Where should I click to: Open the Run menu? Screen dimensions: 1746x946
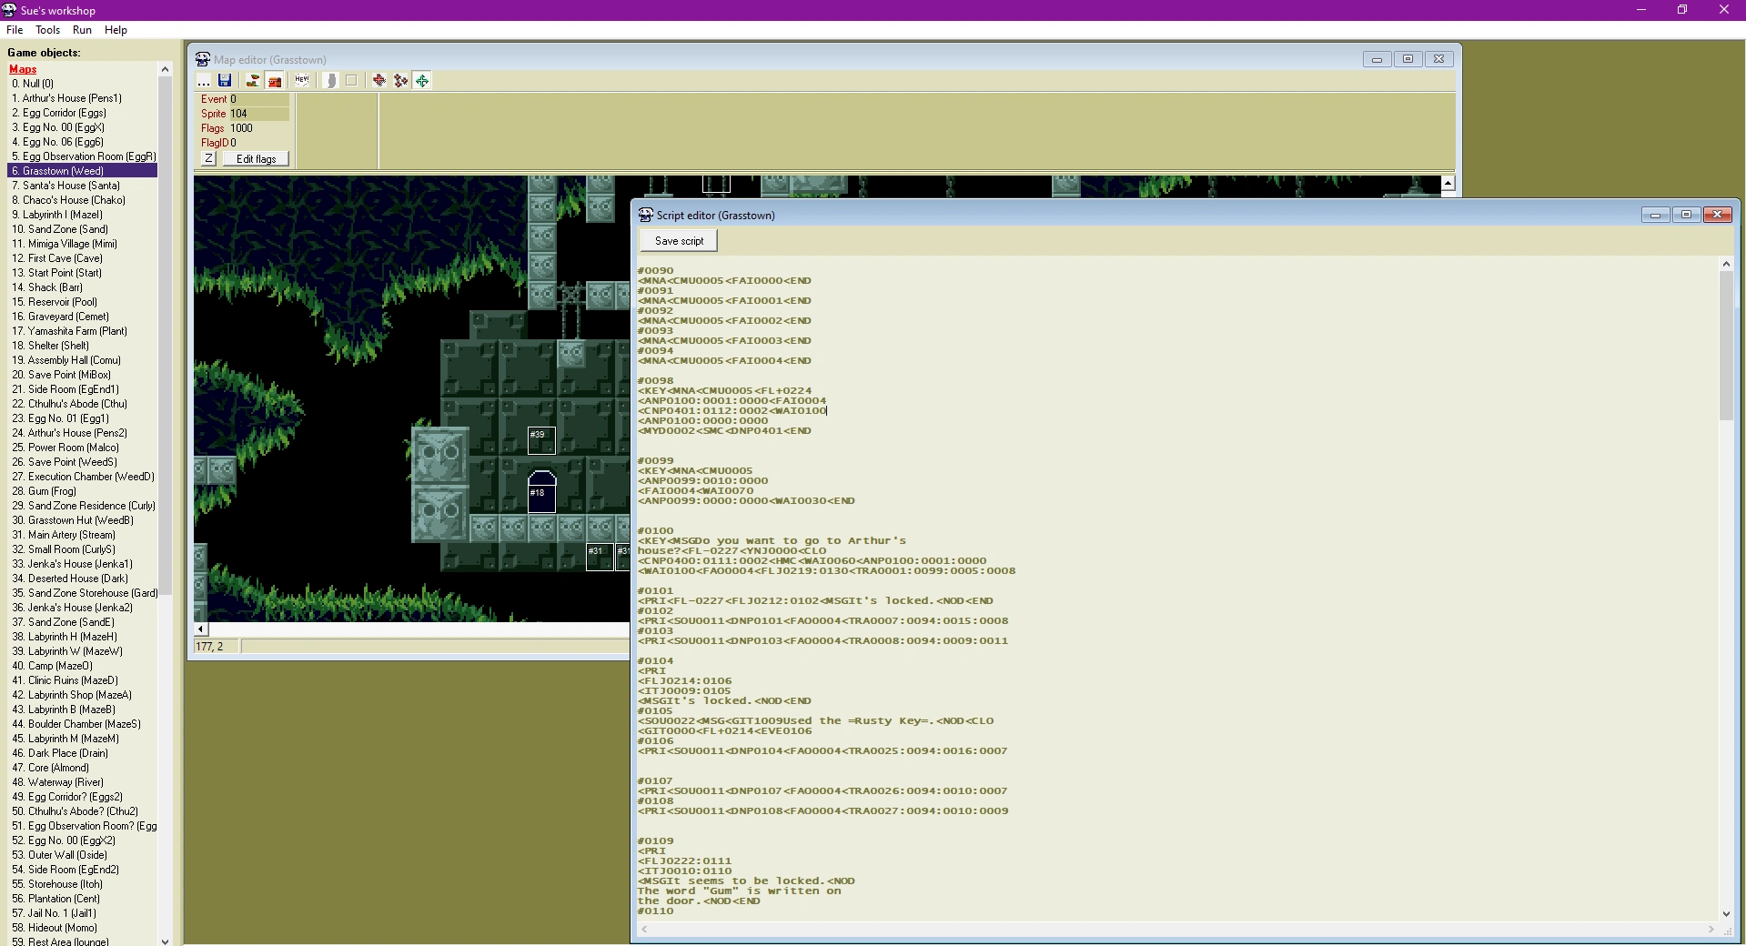(81, 30)
